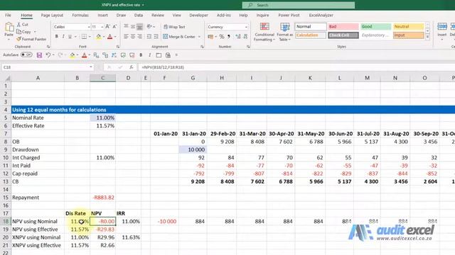Increase font size with the large A icon
The image size is (455, 255).
click(107, 27)
